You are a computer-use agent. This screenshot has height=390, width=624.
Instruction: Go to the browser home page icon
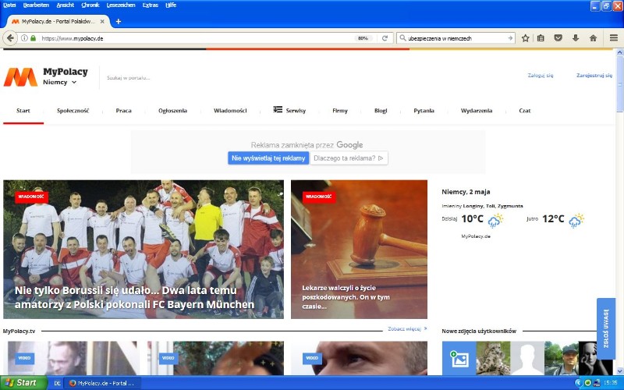tap(593, 37)
